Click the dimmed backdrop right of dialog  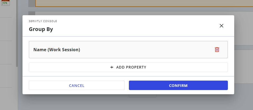(x=244, y=64)
